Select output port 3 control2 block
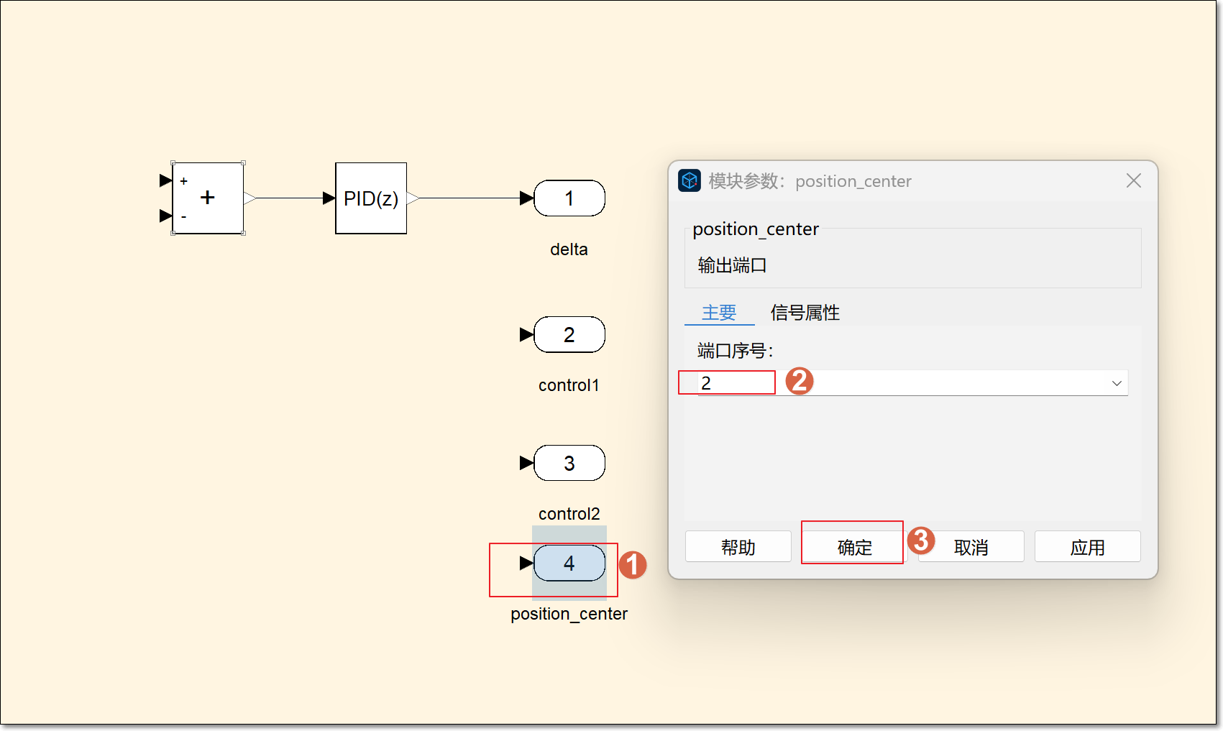This screenshot has height=731, width=1223. (x=569, y=463)
